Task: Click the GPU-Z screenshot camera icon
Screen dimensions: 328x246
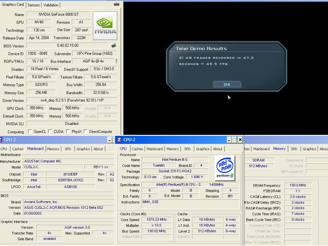Action: [x=117, y=4]
